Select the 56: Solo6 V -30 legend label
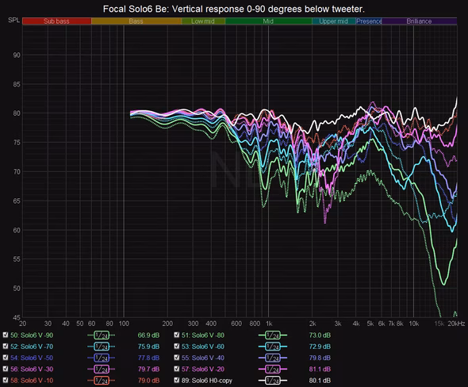Image resolution: width=468 pixels, height=387 pixels. click(x=32, y=369)
